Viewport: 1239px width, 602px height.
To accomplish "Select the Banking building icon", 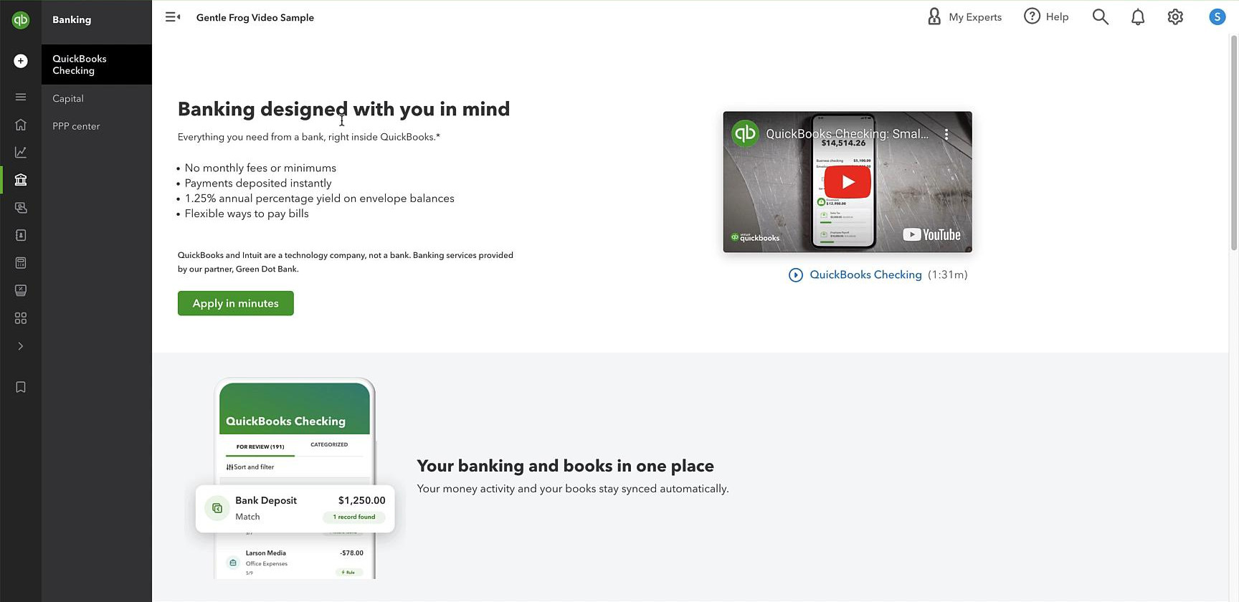I will coord(21,180).
